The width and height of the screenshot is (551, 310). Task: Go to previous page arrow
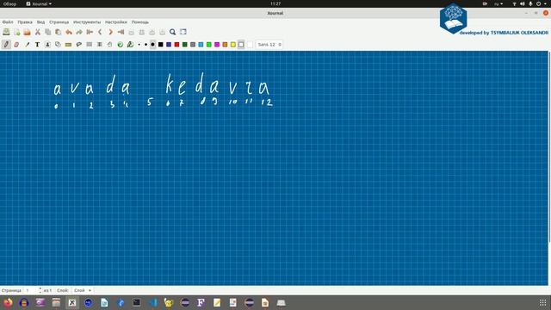(100, 32)
